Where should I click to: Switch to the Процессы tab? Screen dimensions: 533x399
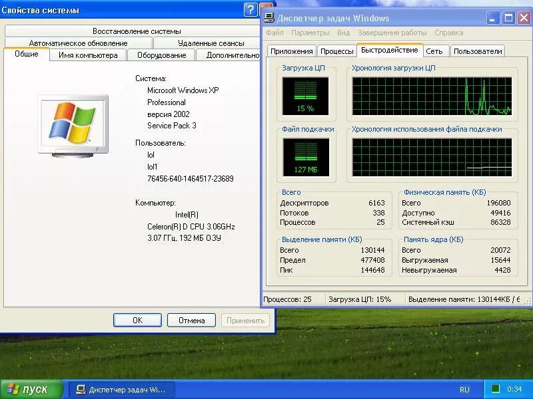coord(337,51)
